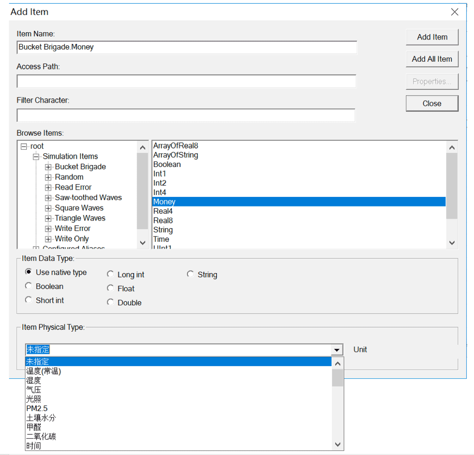The width and height of the screenshot is (474, 455).
Task: Select Random in the browse tree
Action: [x=69, y=177]
